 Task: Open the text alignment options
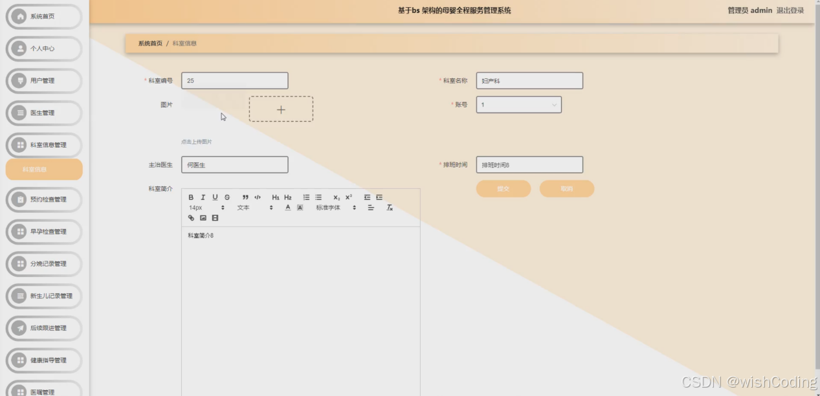point(371,208)
